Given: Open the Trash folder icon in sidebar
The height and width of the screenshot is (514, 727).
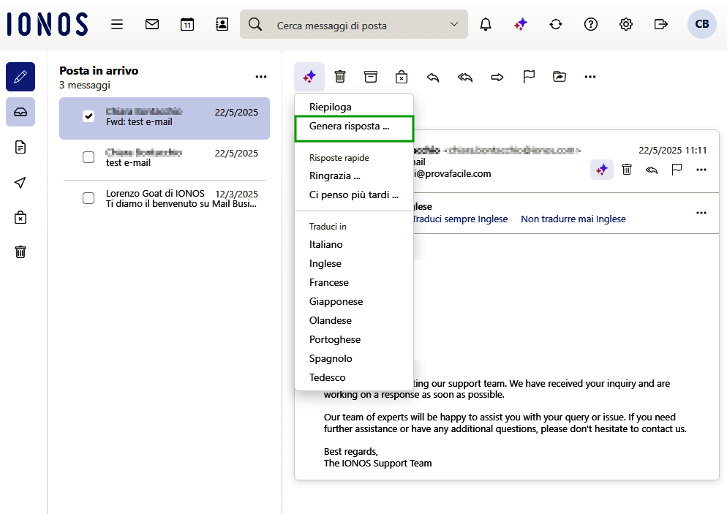Looking at the screenshot, I should click(x=20, y=252).
